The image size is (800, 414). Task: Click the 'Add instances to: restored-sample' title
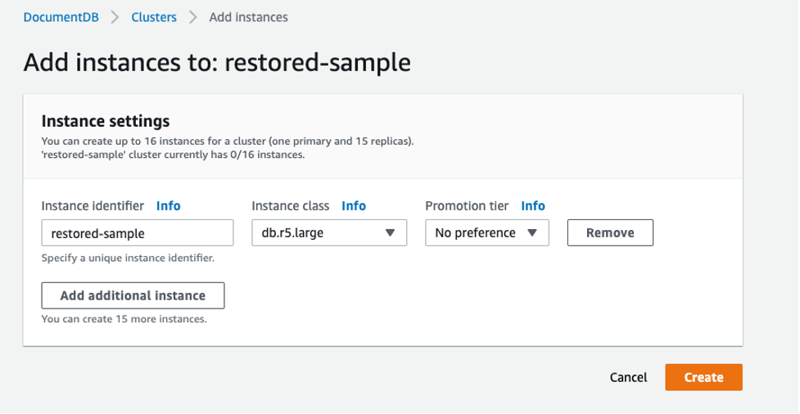(217, 63)
